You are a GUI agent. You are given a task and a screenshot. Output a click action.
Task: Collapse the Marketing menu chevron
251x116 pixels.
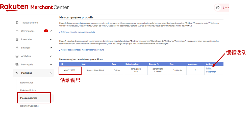point(51,73)
